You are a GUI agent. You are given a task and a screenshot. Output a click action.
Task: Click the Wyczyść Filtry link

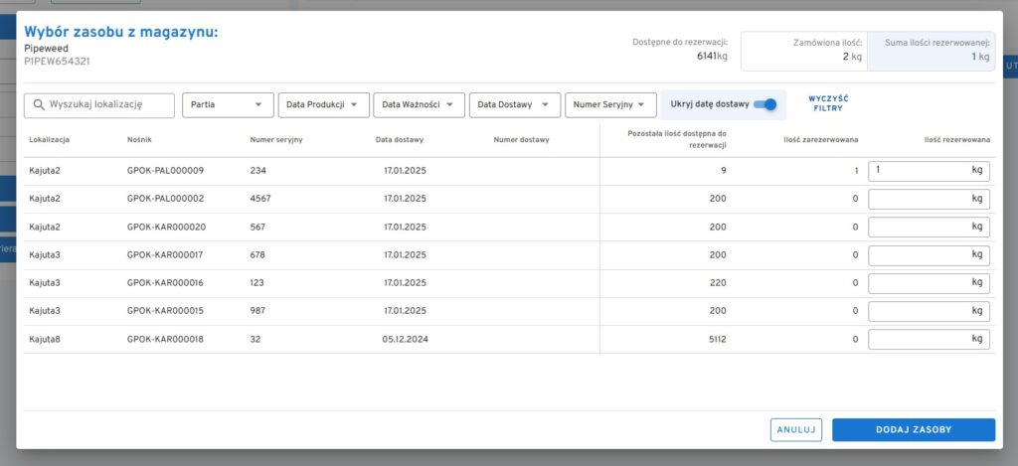(827, 103)
